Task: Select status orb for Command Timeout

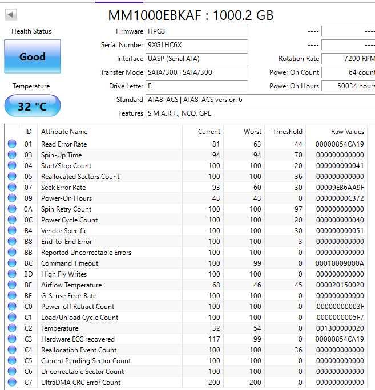Action: (12, 263)
